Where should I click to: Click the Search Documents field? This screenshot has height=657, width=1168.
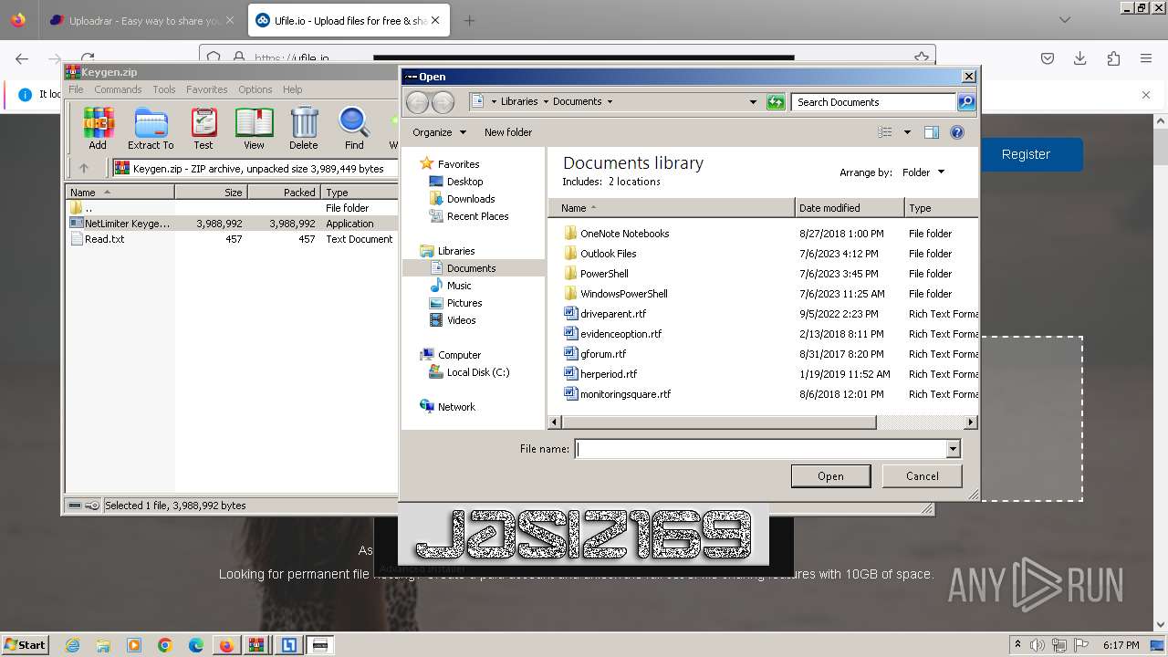[874, 102]
